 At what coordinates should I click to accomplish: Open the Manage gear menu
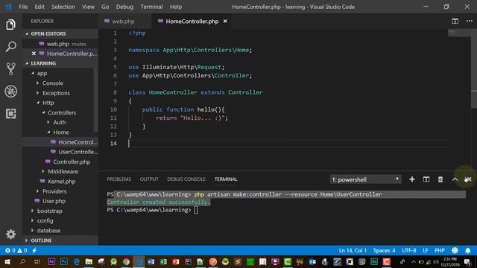10,234
